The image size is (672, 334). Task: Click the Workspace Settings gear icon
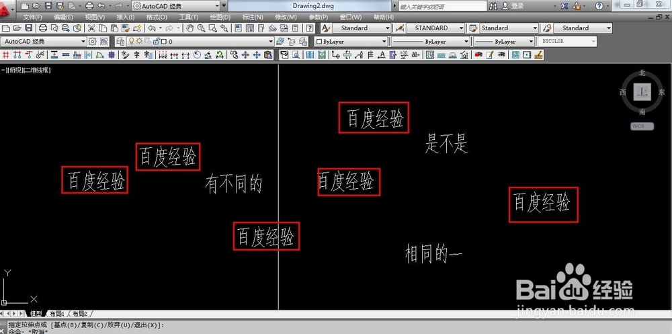click(x=92, y=42)
